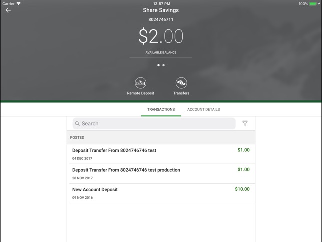Viewport: 322px width, 242px height.
Task: Tap the search magnifier icon
Action: [x=77, y=124]
